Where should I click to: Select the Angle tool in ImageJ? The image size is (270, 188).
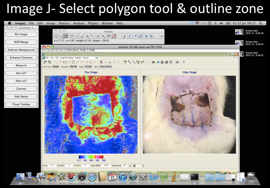pyautogui.click(x=82, y=36)
